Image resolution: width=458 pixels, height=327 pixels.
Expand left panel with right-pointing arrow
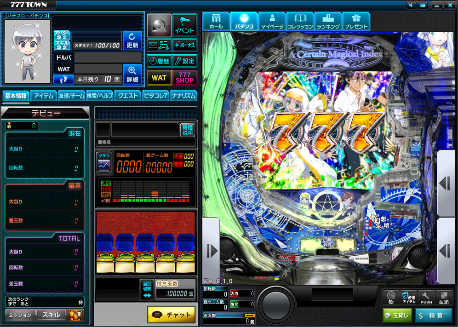(x=212, y=251)
